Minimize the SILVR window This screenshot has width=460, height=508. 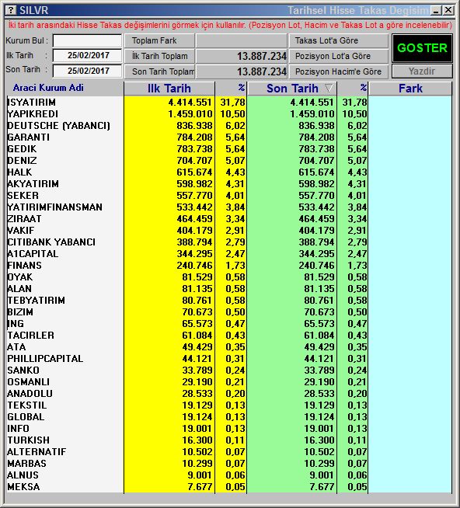(436, 10)
